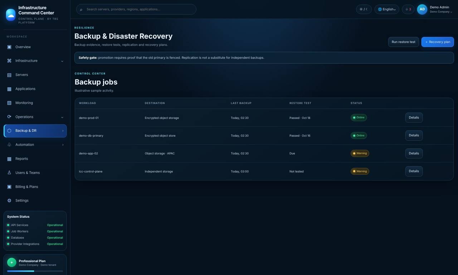Click Warning status badge for demo-app-02
The height and width of the screenshot is (275, 458).
pyautogui.click(x=360, y=153)
